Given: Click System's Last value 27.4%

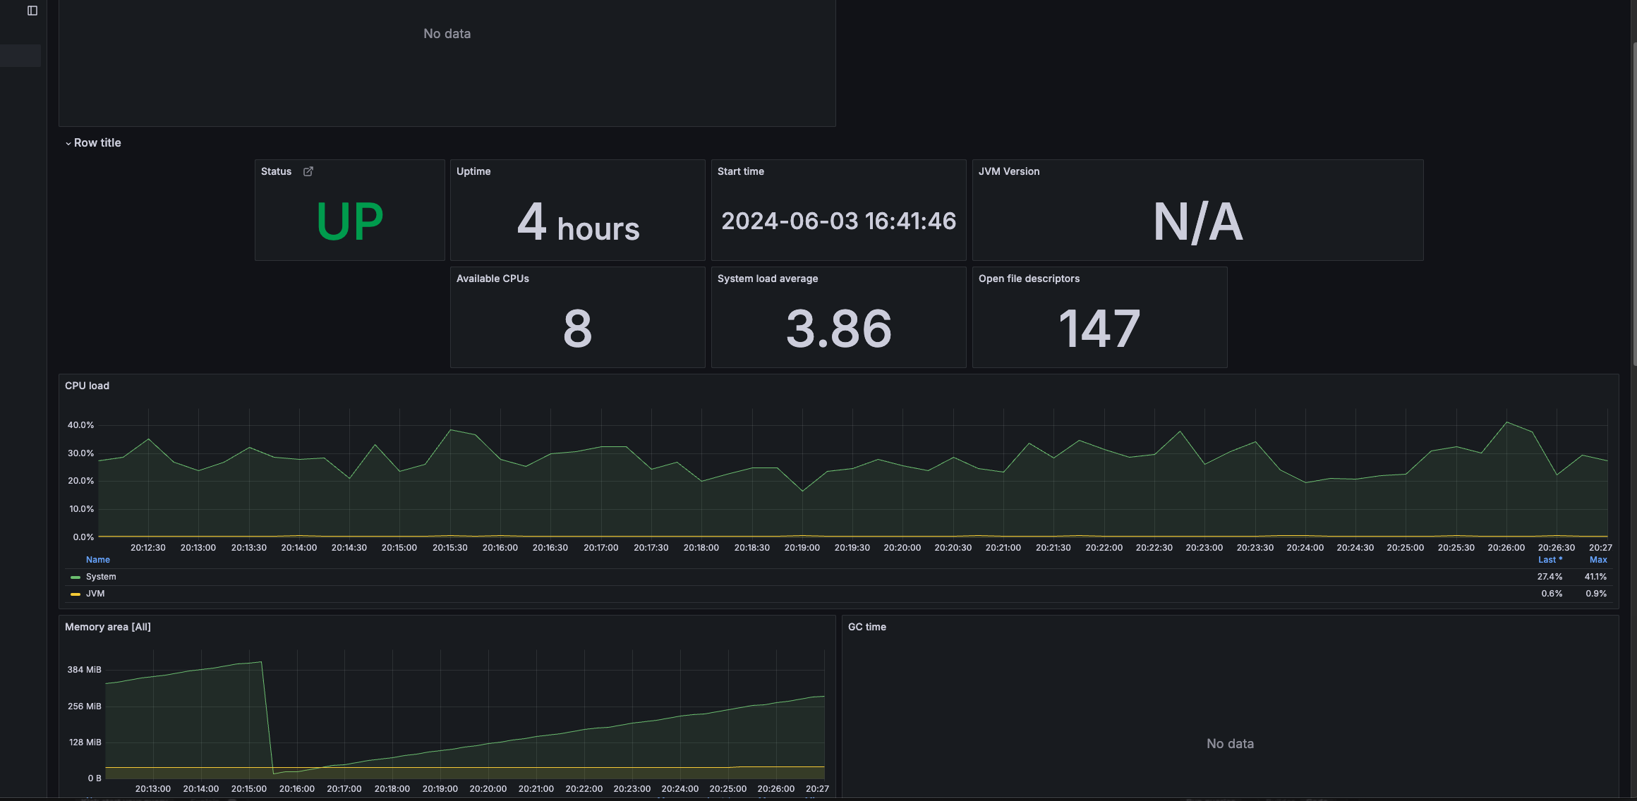Looking at the screenshot, I should [x=1550, y=577].
